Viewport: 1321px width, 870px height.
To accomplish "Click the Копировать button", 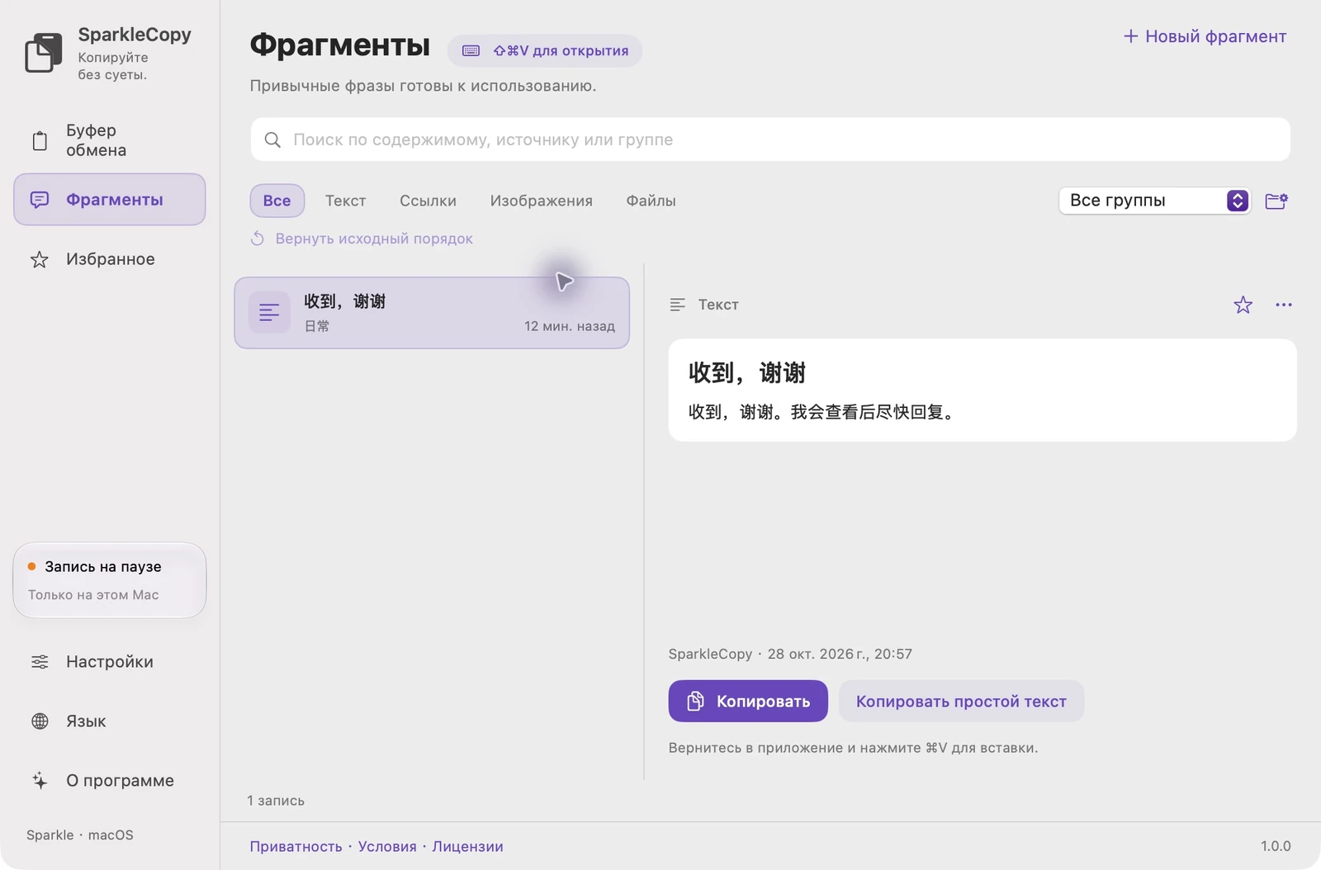I will [x=748, y=701].
